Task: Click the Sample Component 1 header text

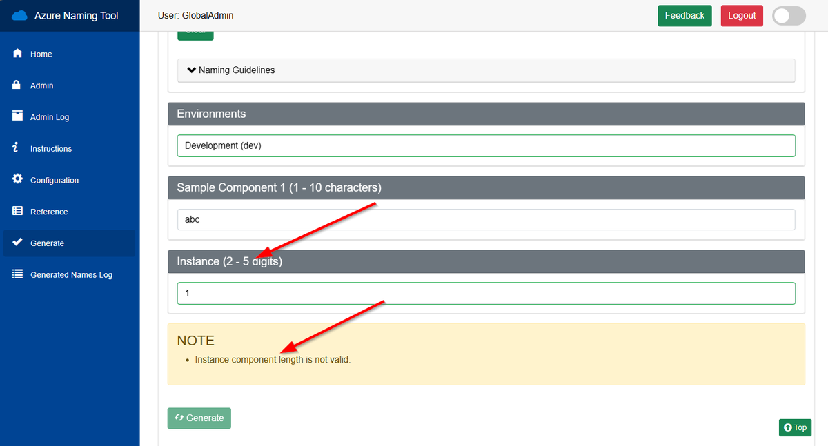Action: pyautogui.click(x=279, y=187)
